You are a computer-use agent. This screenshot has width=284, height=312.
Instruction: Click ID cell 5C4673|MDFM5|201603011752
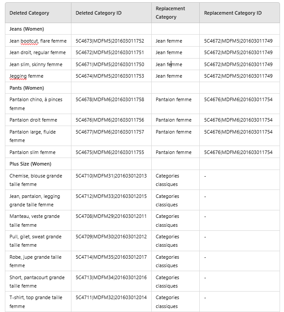(110, 41)
